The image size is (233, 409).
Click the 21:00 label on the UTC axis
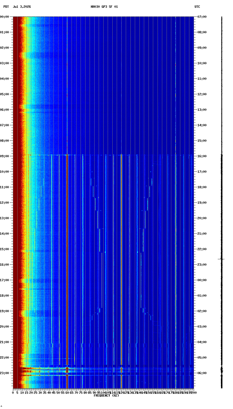click(x=202, y=234)
